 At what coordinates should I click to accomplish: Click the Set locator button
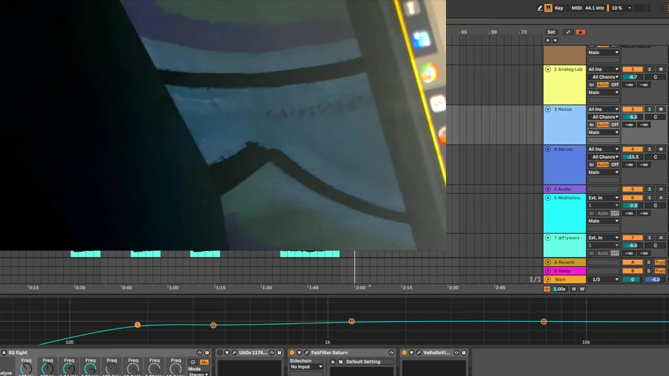(551, 32)
